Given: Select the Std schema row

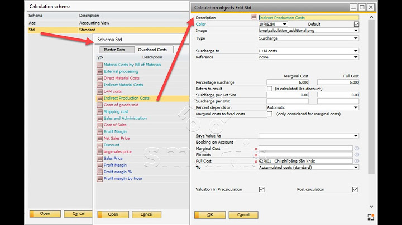Looking at the screenshot, I should pyautogui.click(x=108, y=30).
